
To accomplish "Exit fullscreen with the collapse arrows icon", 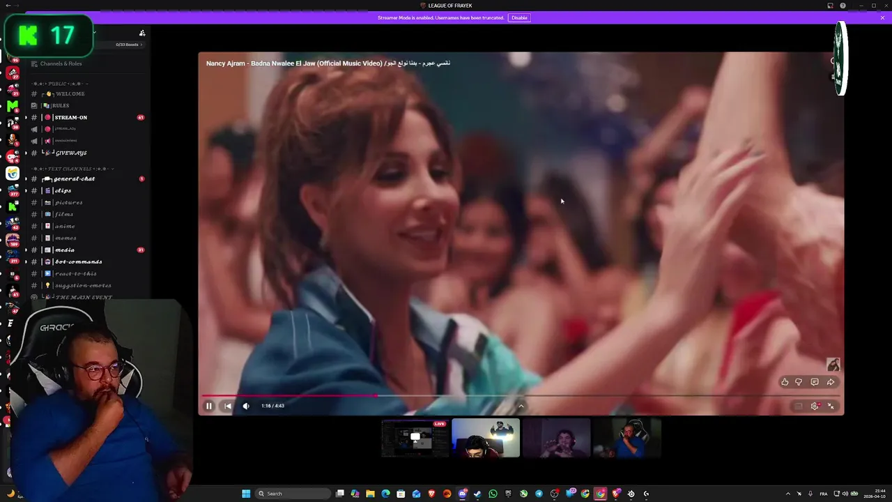I will [831, 406].
